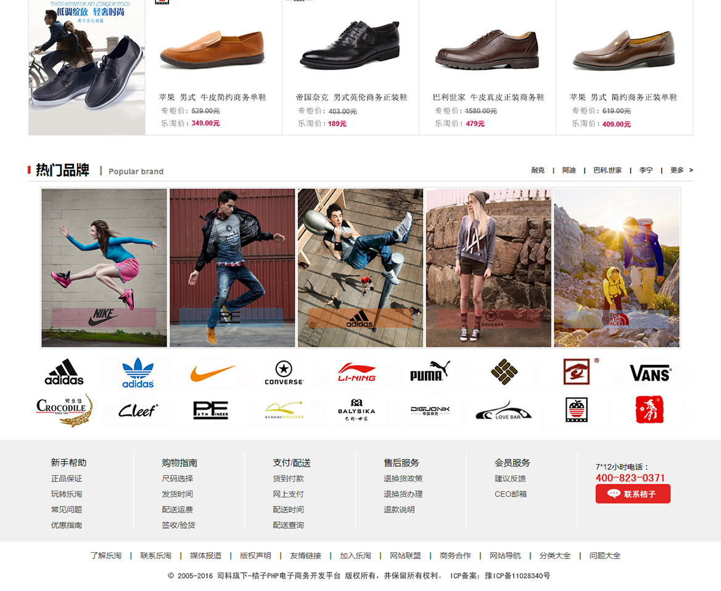Select the Vans brand logo
Screen dimensions: 721x591
point(651,373)
